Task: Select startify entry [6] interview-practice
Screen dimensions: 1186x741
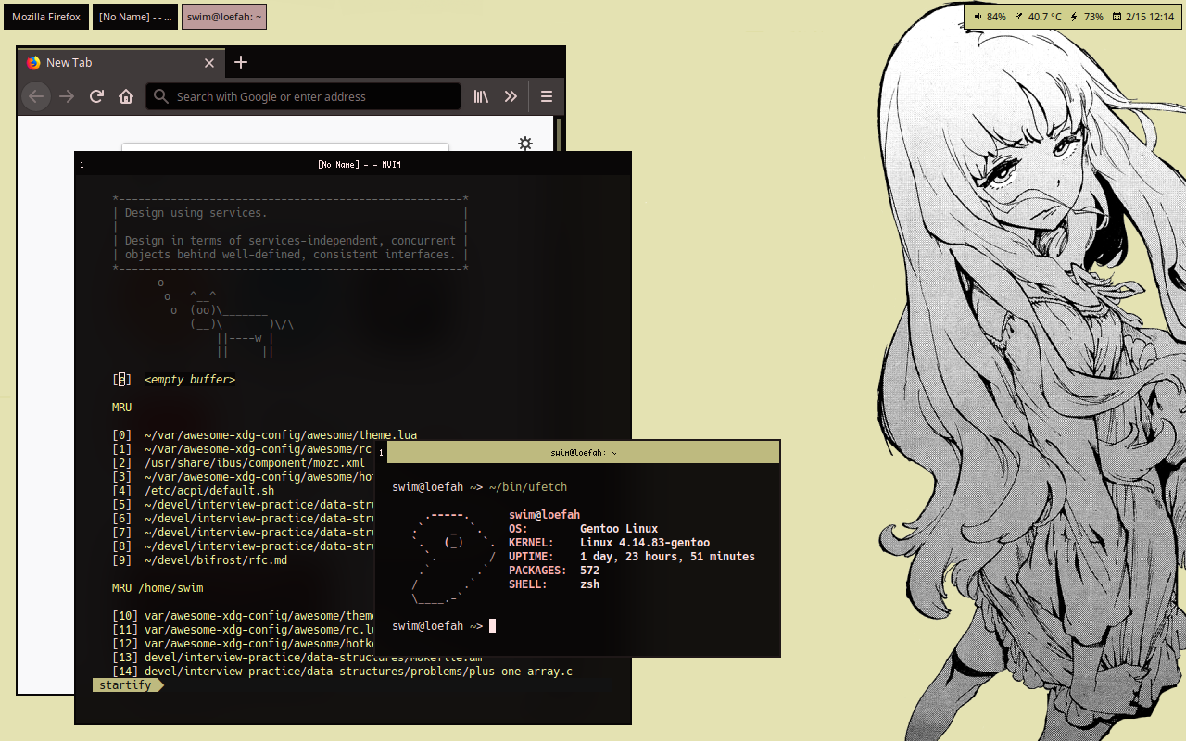Action: click(242, 519)
